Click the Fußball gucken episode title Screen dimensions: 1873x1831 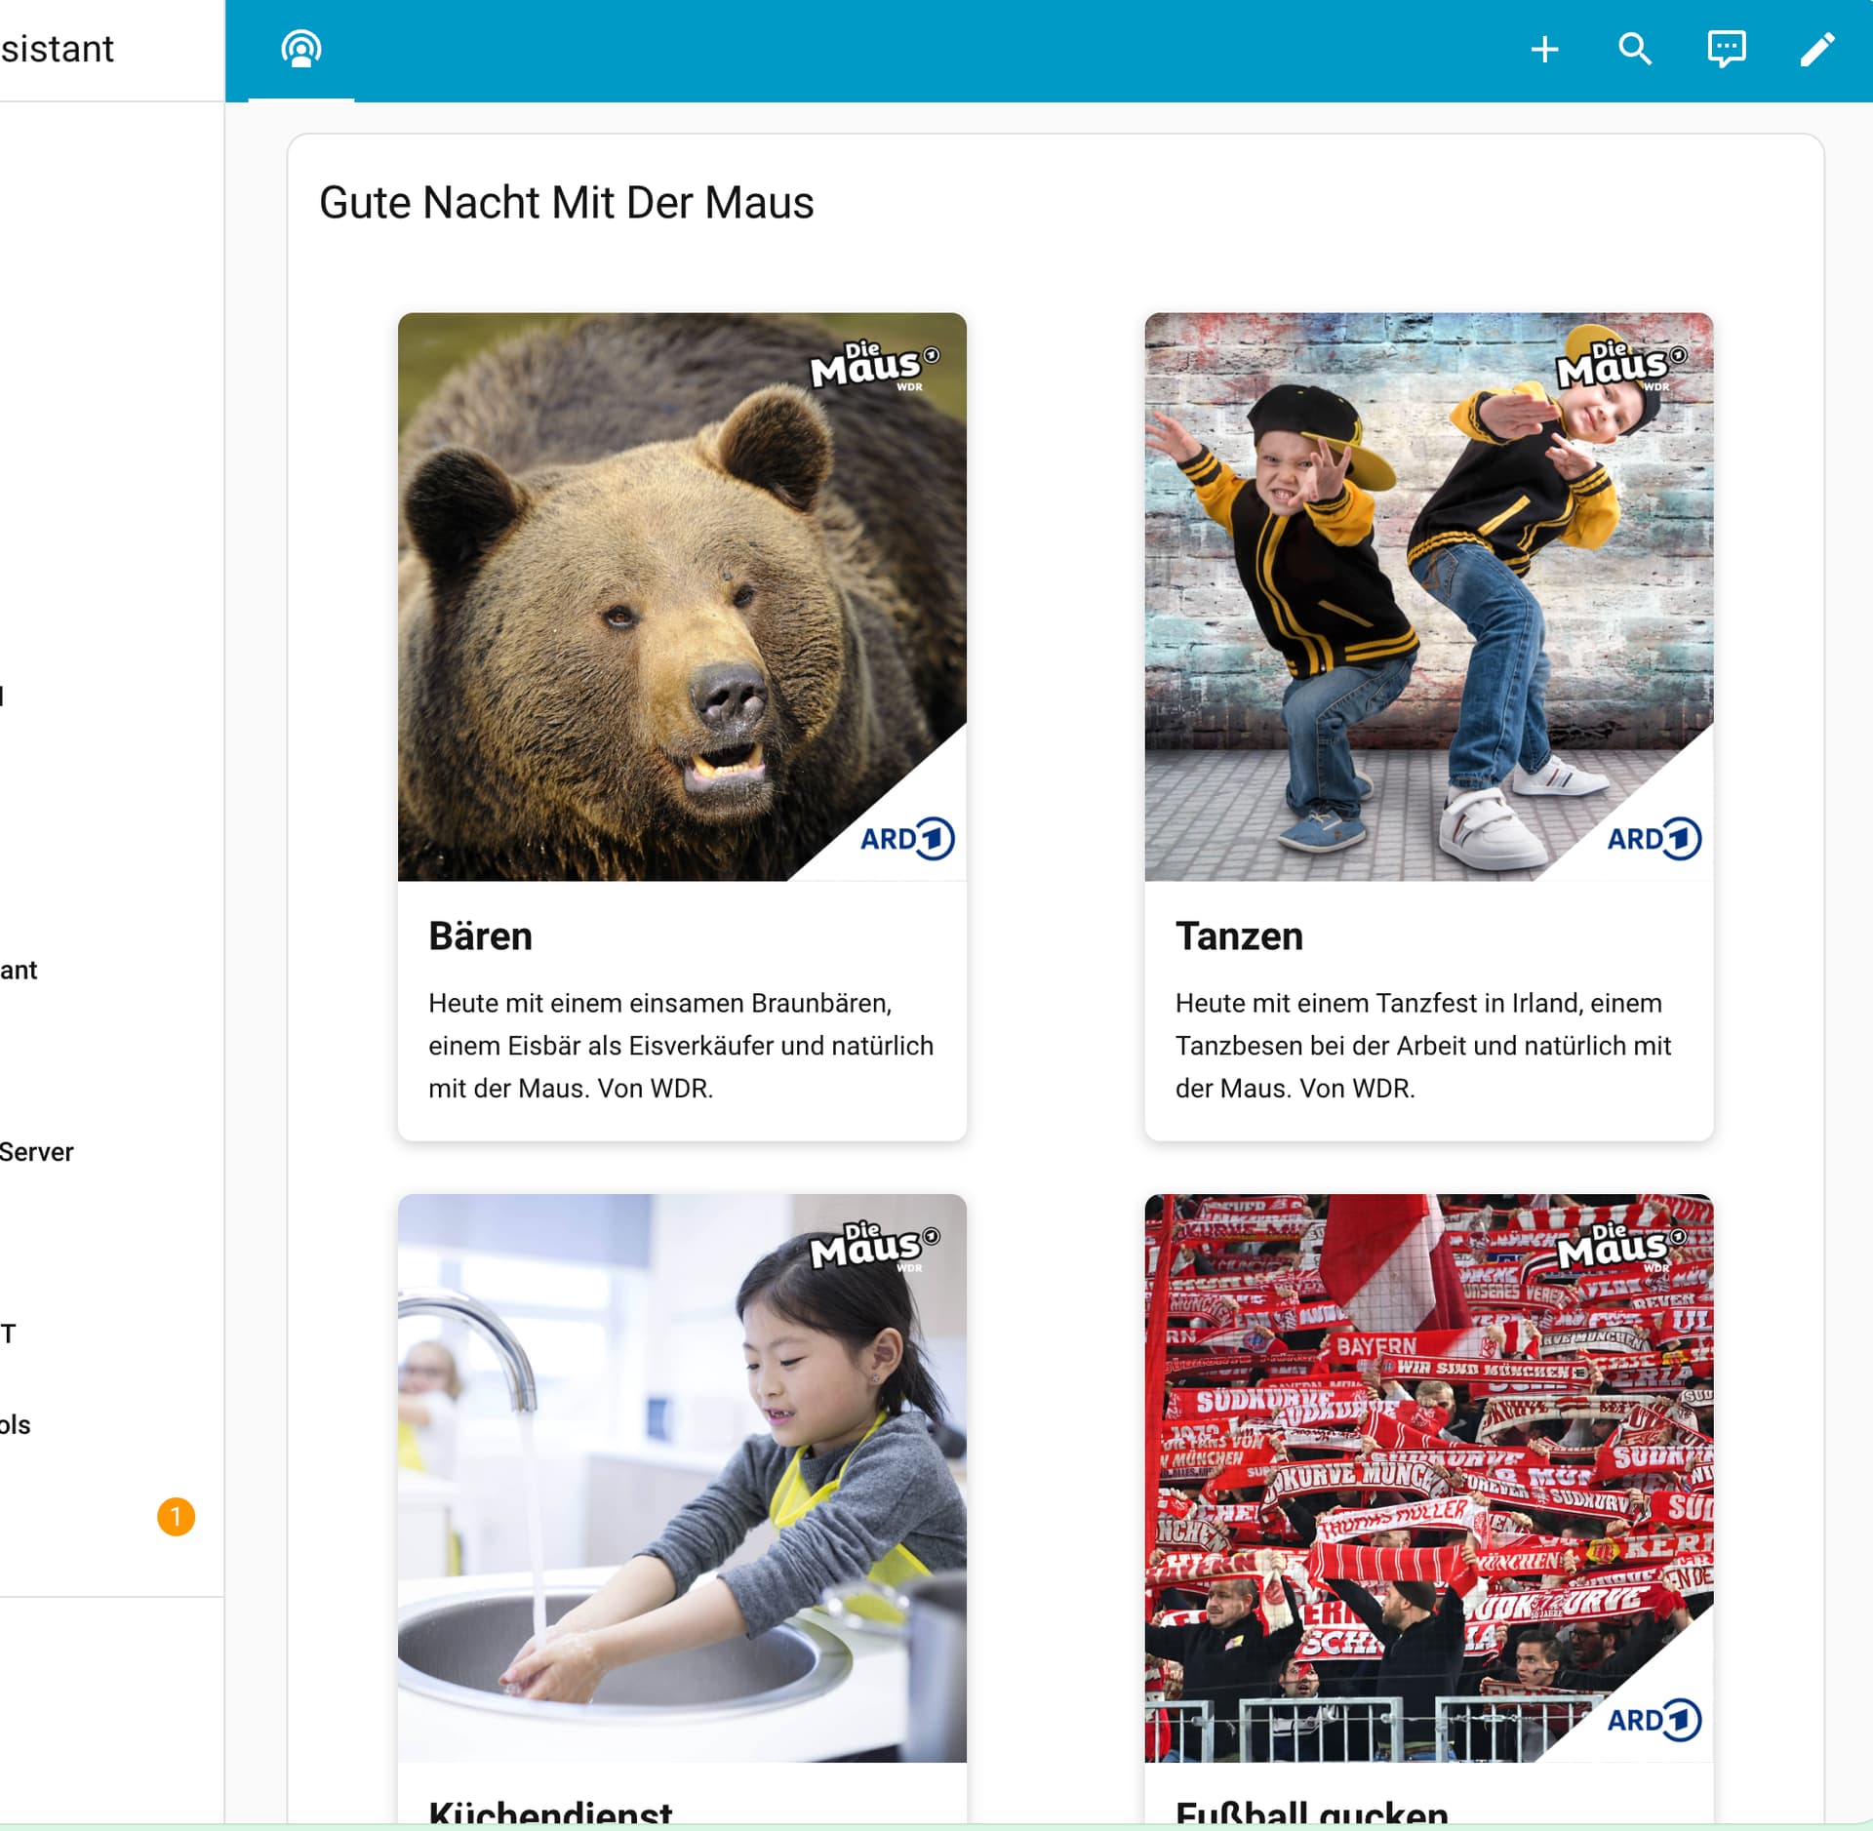coord(1311,1812)
